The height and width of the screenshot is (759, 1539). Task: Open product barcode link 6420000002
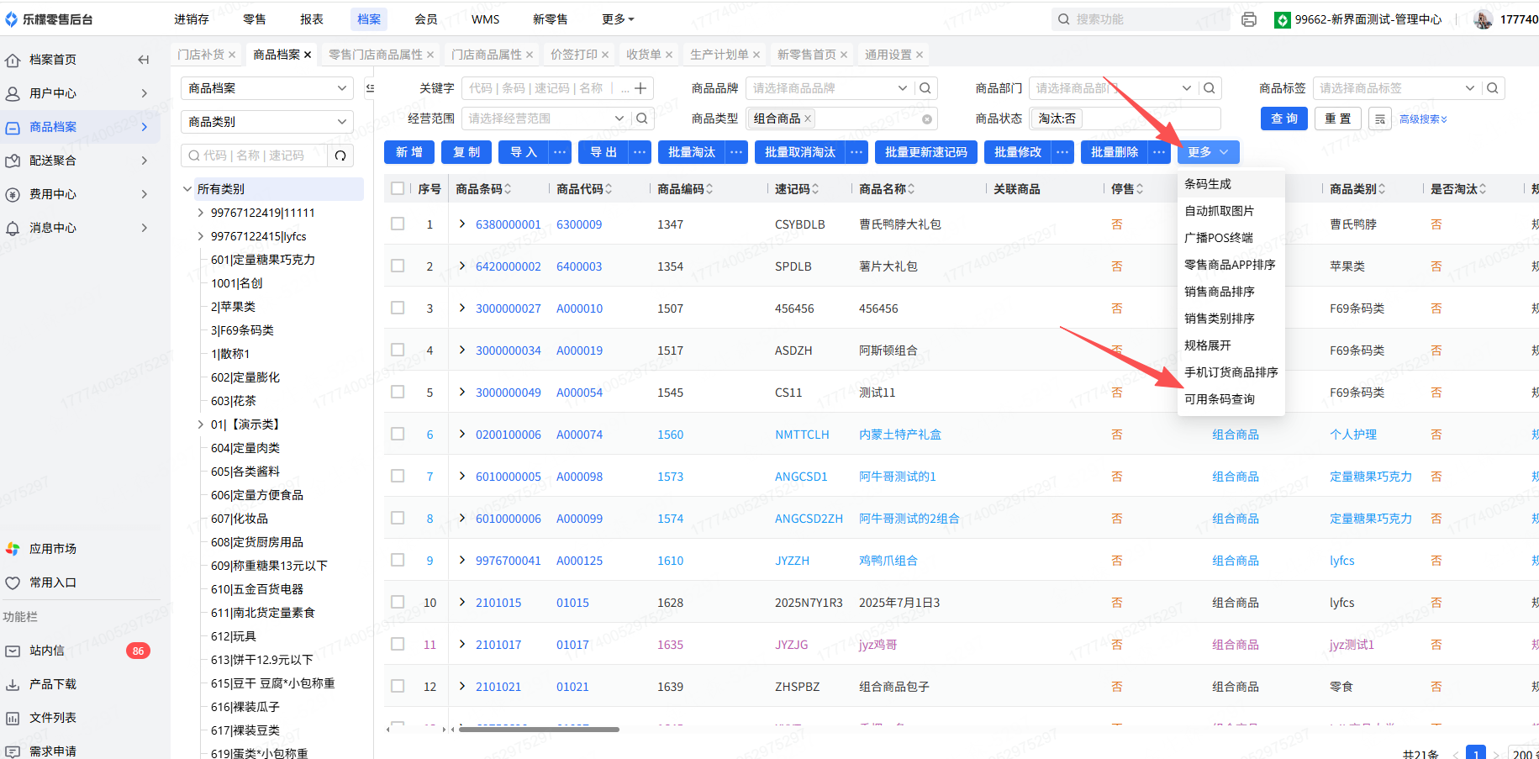tap(509, 266)
